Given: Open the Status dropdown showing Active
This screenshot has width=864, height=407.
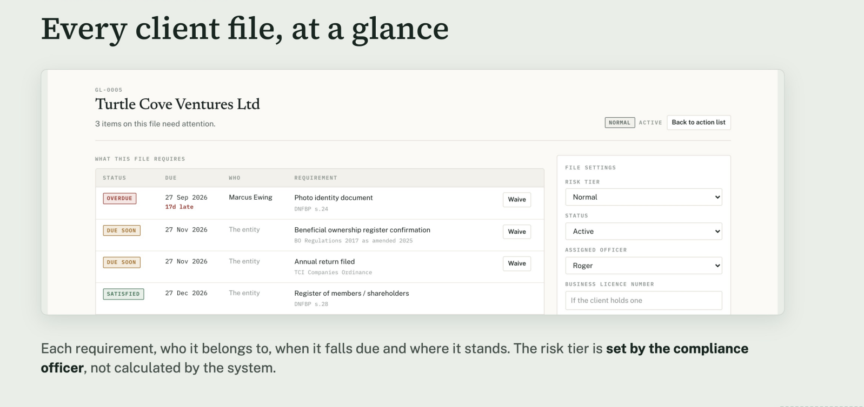Looking at the screenshot, I should pyautogui.click(x=643, y=231).
